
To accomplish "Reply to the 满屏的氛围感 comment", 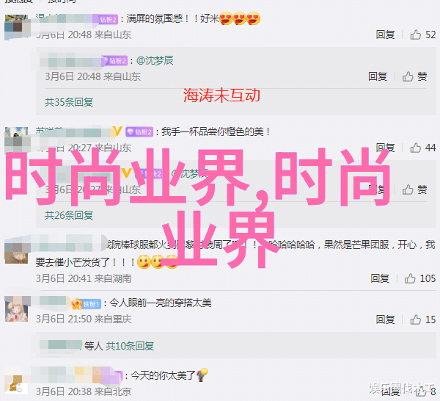I will click(x=385, y=35).
